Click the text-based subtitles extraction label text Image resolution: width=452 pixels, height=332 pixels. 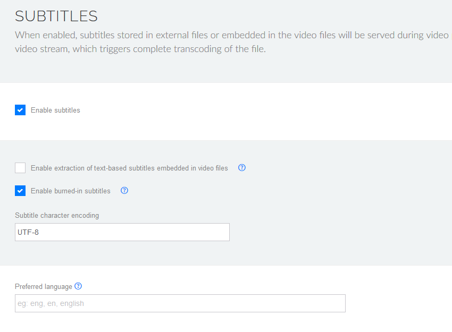[129, 168]
